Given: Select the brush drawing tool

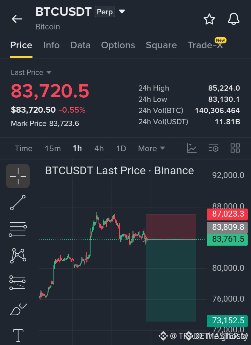Looking at the screenshot, I should pos(18,309).
